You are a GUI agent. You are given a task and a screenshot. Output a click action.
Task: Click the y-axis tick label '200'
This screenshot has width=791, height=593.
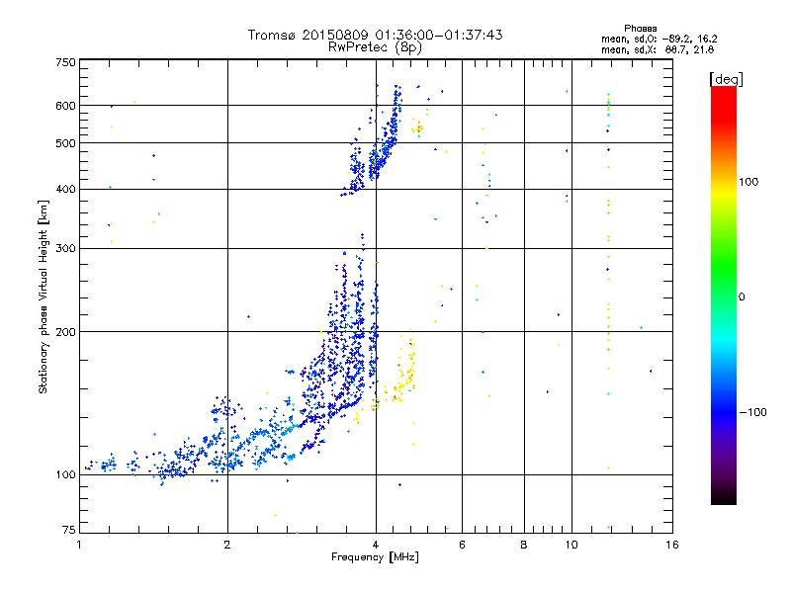(66, 332)
